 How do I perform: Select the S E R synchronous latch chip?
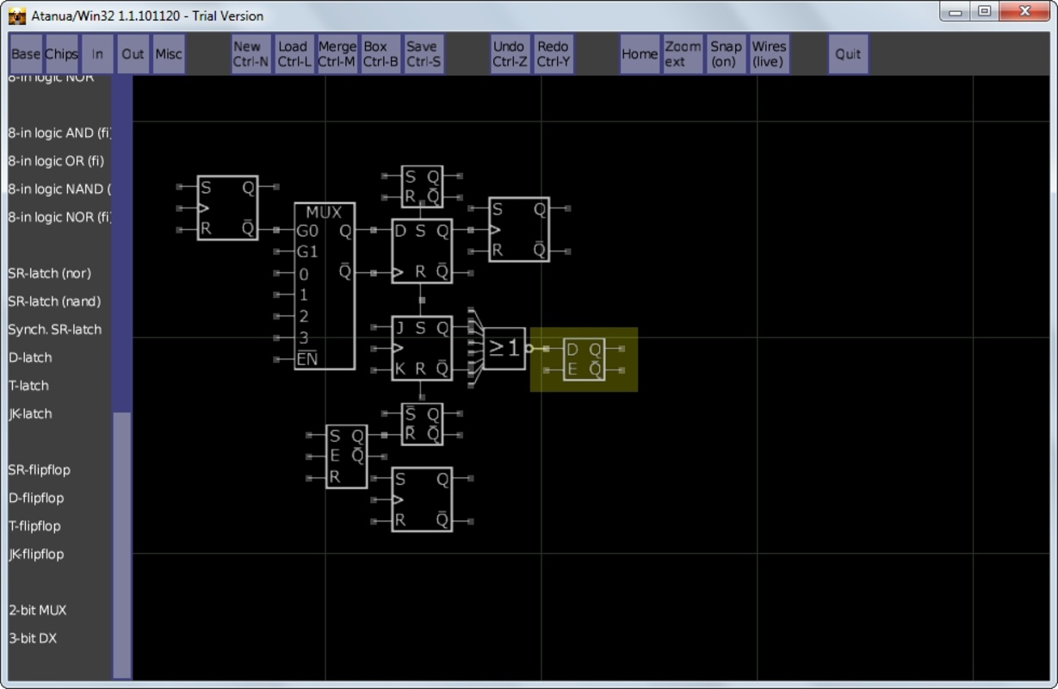pos(346,456)
